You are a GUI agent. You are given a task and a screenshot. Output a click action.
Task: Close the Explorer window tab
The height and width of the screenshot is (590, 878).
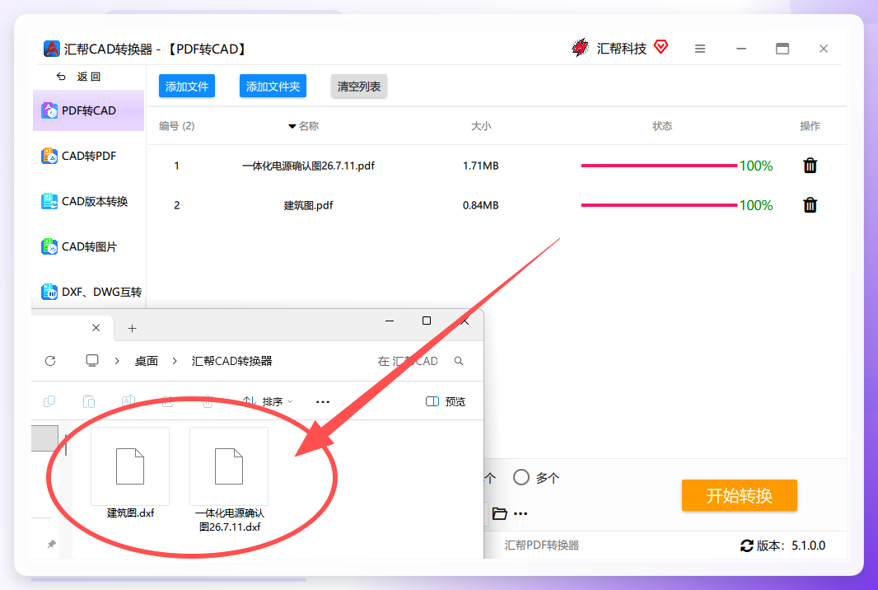coord(96,328)
